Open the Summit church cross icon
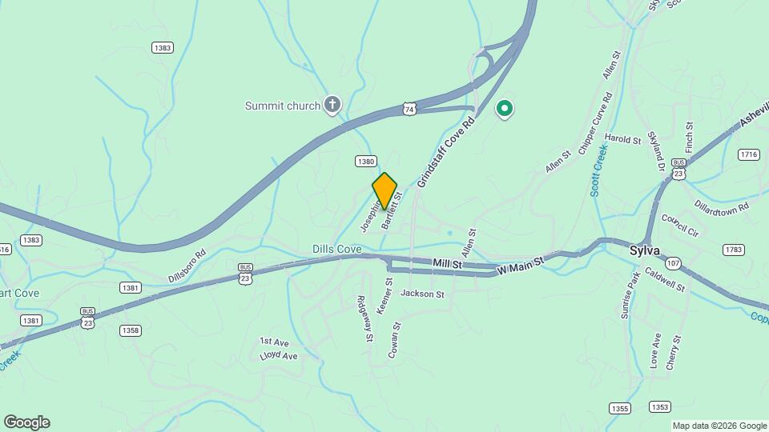This screenshot has width=769, height=432. tap(332, 105)
